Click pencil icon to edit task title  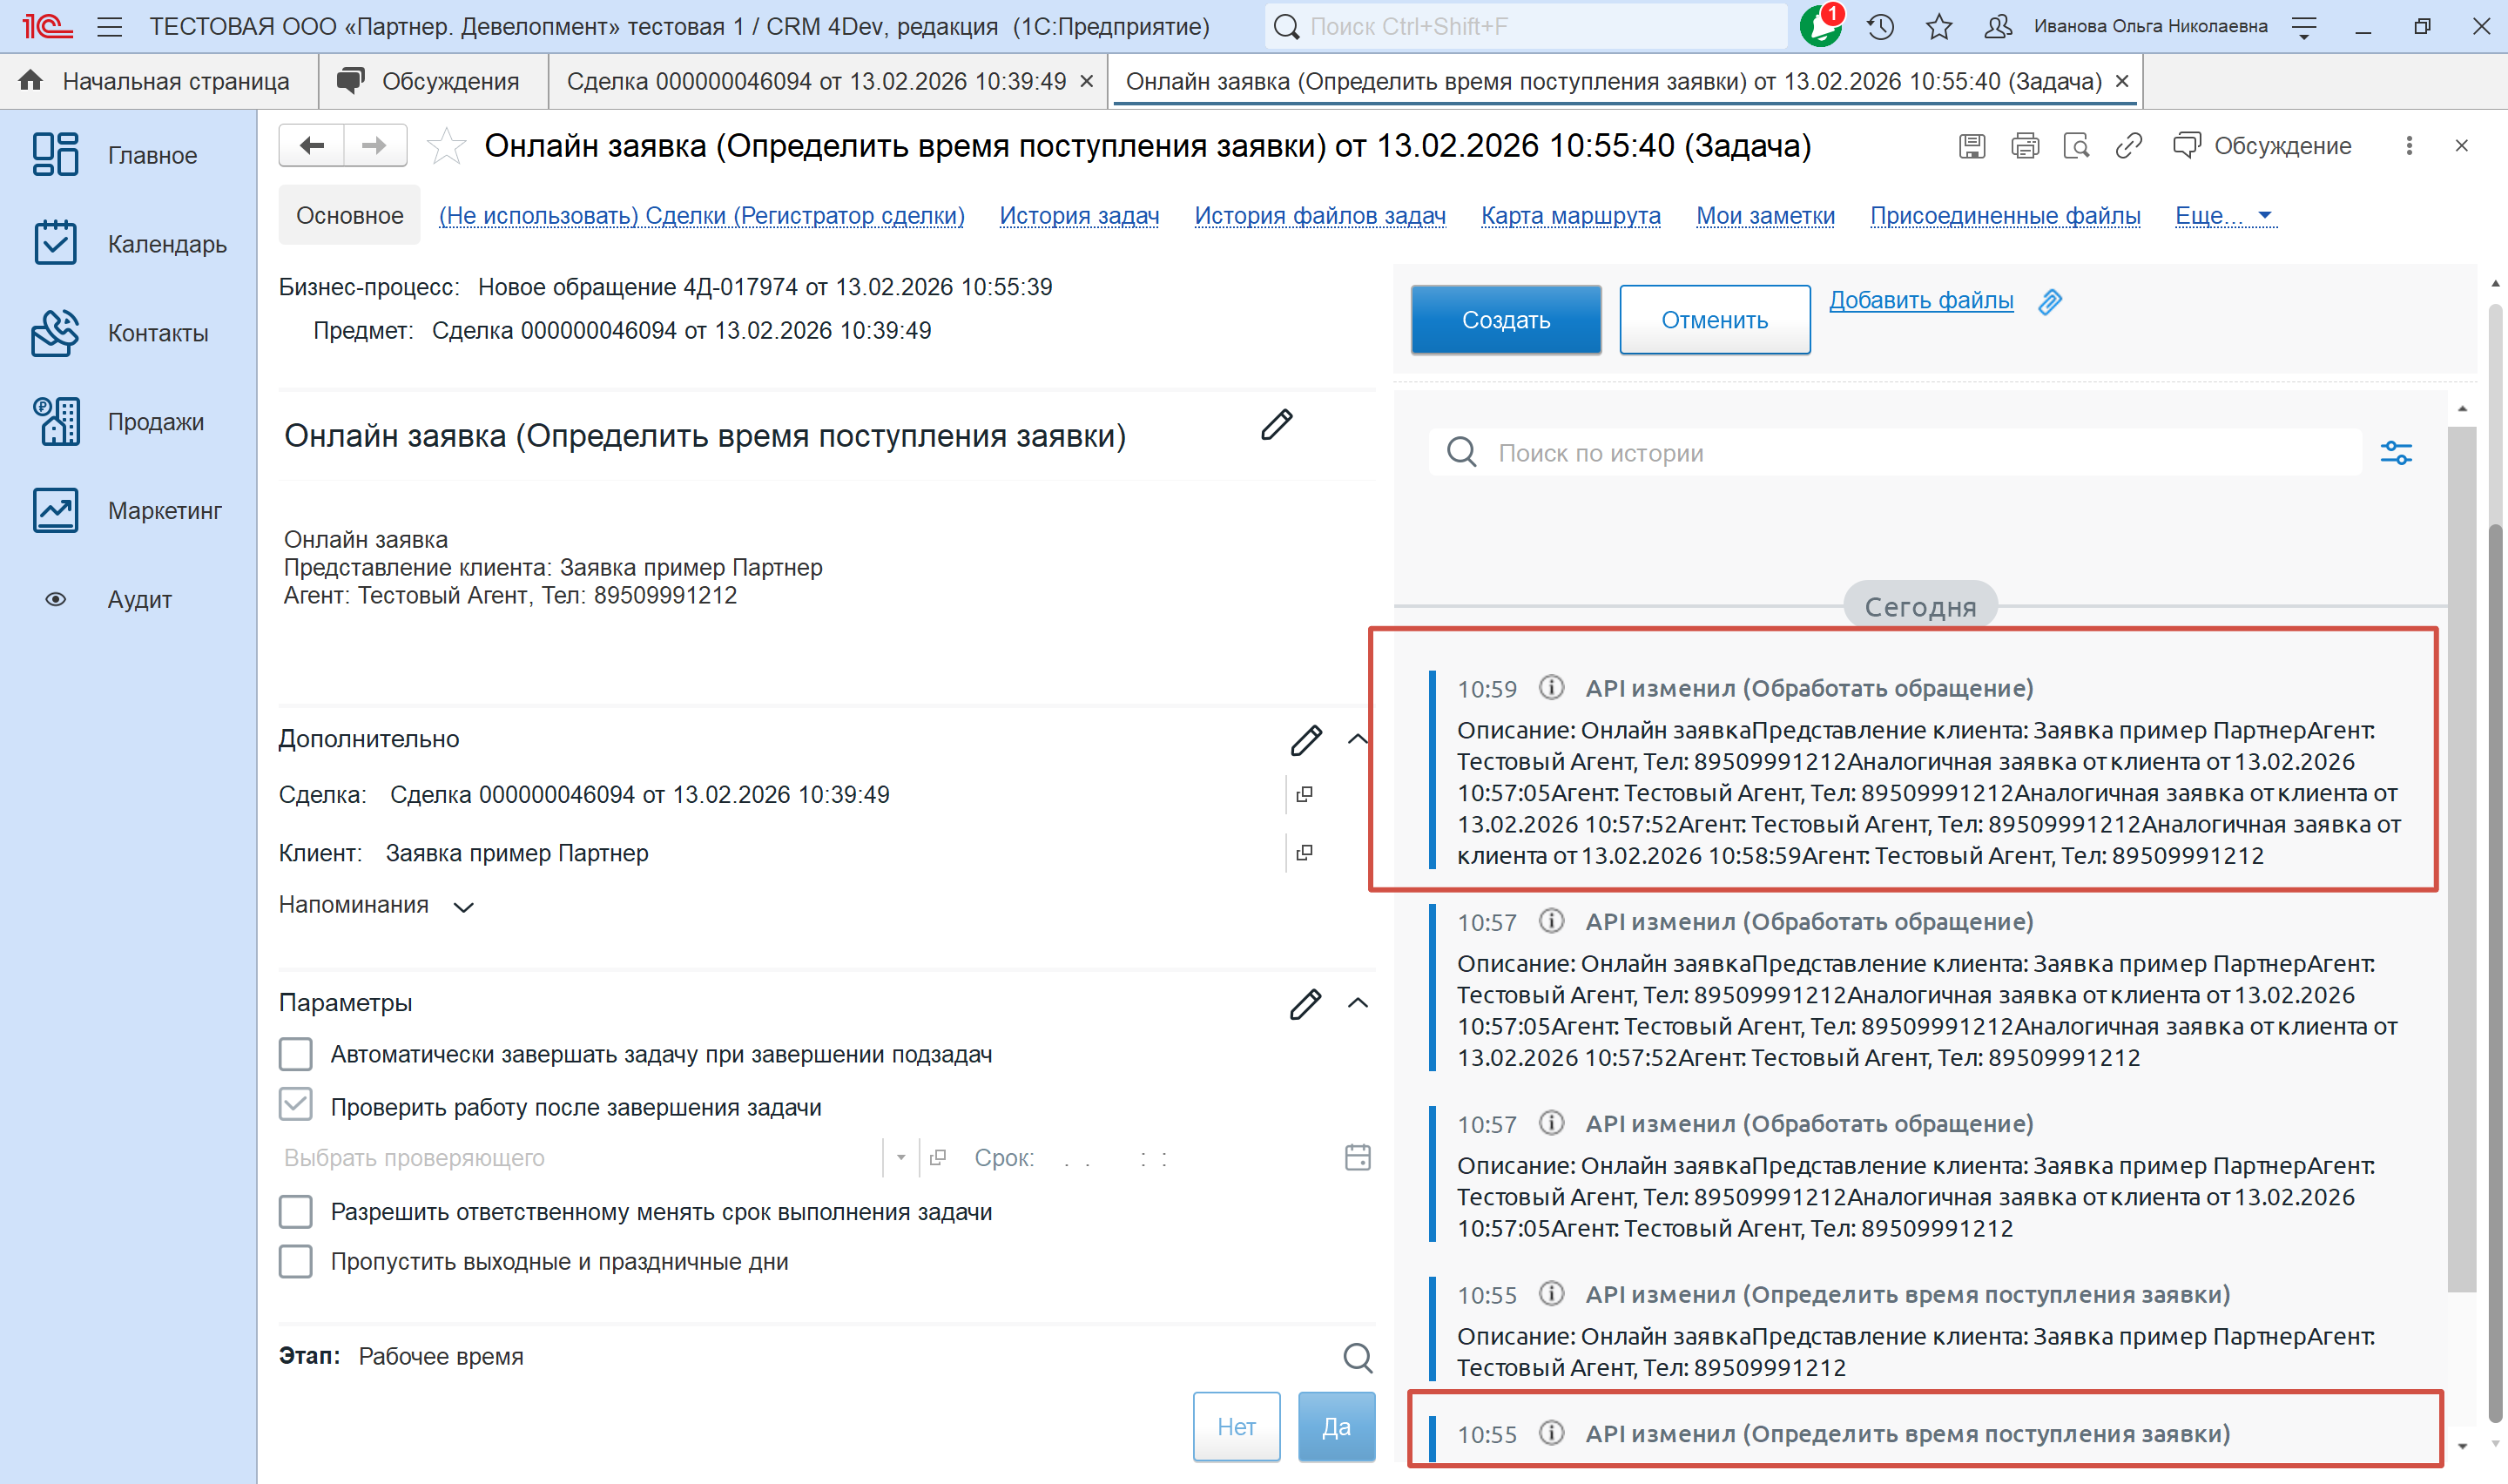1277,425
